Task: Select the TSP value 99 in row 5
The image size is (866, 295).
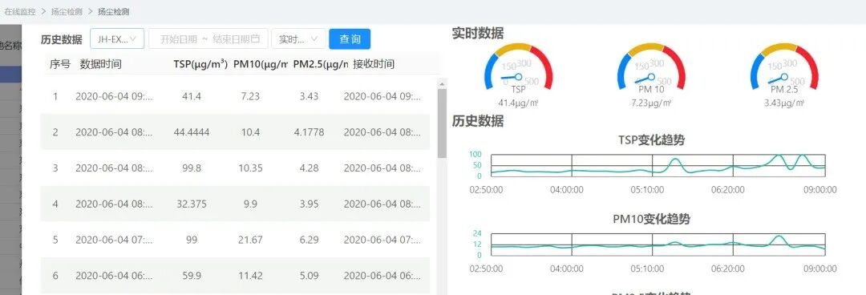Action: pos(192,240)
